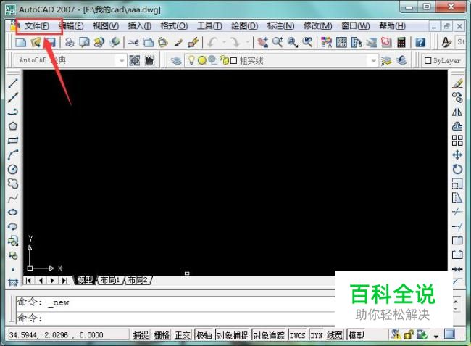Select the Circle drawing tool
Image resolution: width=471 pixels, height=346 pixels.
12,169
